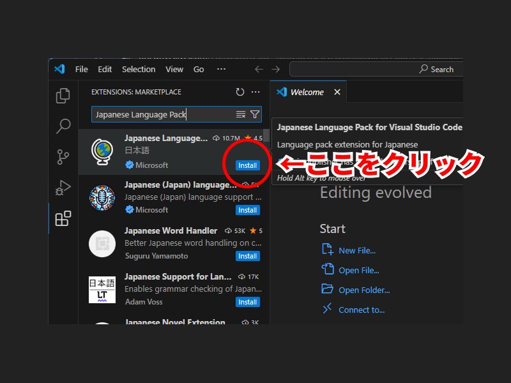The image size is (511, 383).
Task: Click the New File icon under Start
Action: [x=327, y=249]
